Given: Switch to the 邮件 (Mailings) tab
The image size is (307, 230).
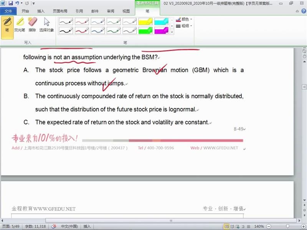Looking at the screenshot, I should click(x=95, y=11).
